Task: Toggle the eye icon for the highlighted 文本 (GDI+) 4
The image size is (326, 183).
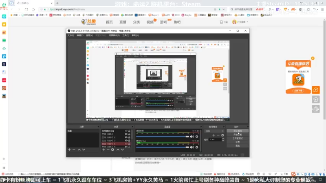Action: tap(126, 144)
